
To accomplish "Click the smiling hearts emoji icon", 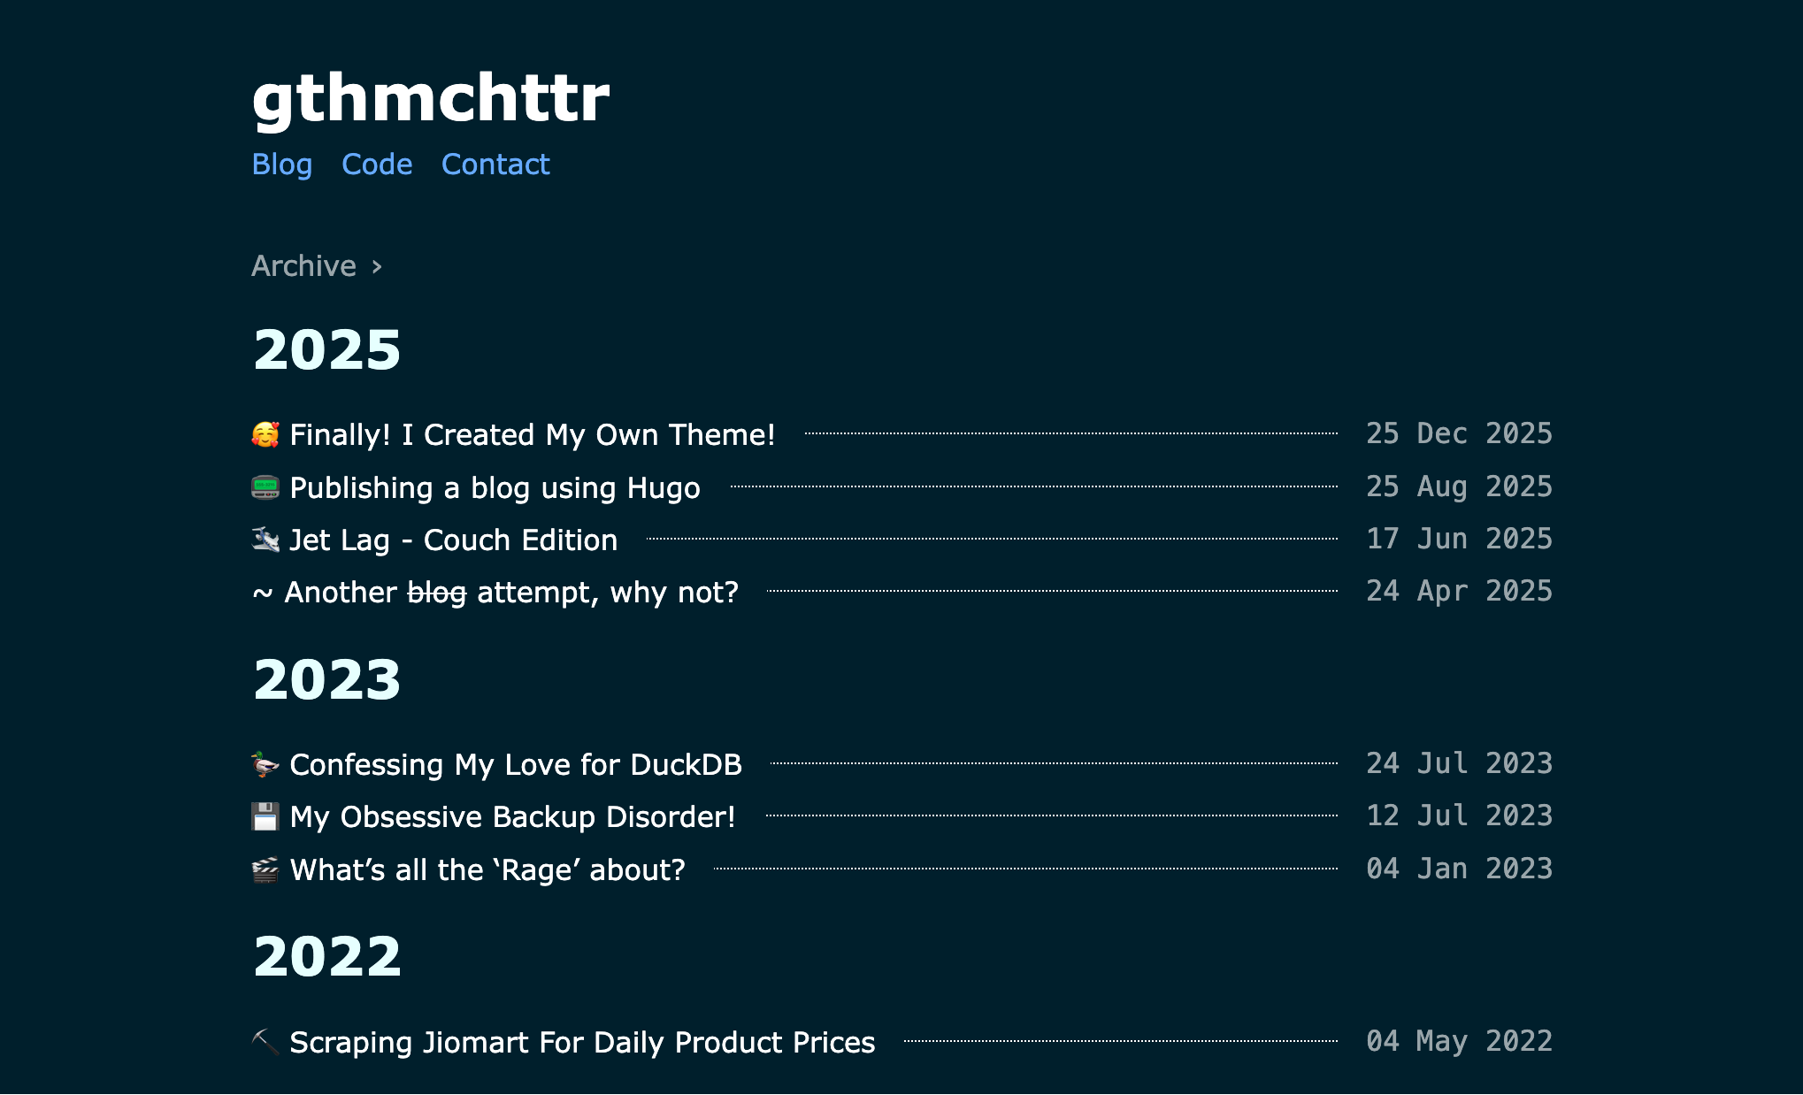I will (265, 434).
